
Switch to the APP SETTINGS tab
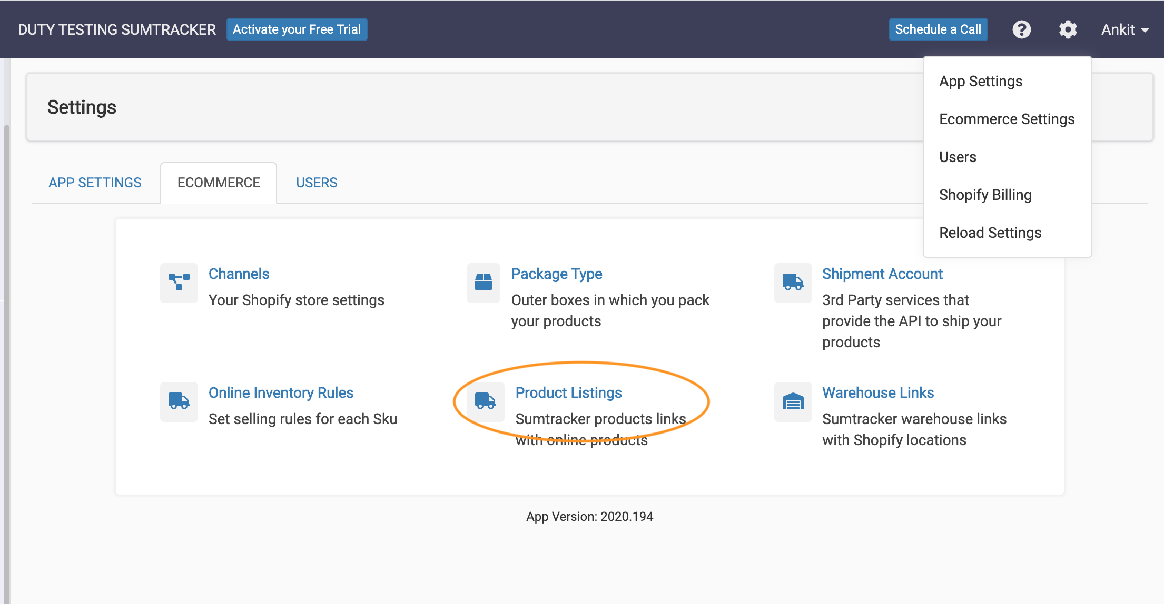tap(95, 183)
